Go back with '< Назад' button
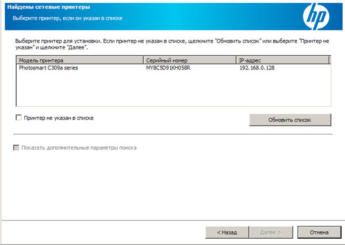The height and width of the screenshot is (245, 345). point(227,232)
